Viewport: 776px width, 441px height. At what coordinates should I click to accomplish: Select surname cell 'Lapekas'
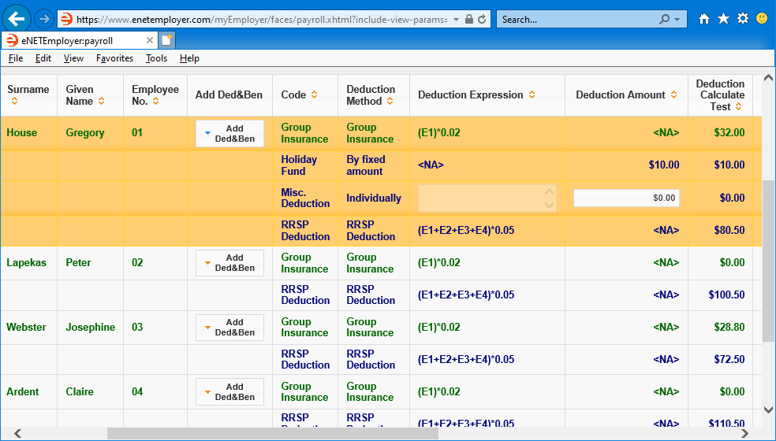(x=26, y=262)
